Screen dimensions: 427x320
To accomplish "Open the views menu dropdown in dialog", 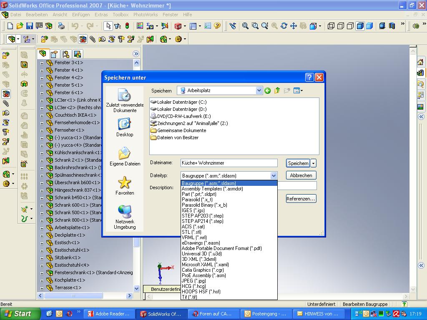I will click(298, 90).
